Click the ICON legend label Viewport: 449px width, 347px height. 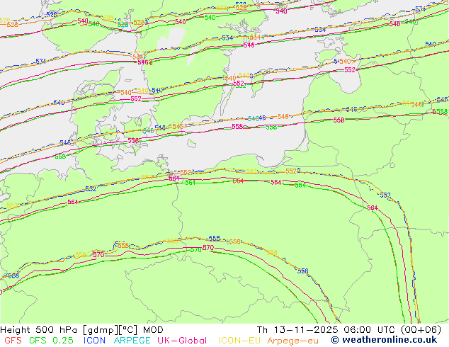94,341
